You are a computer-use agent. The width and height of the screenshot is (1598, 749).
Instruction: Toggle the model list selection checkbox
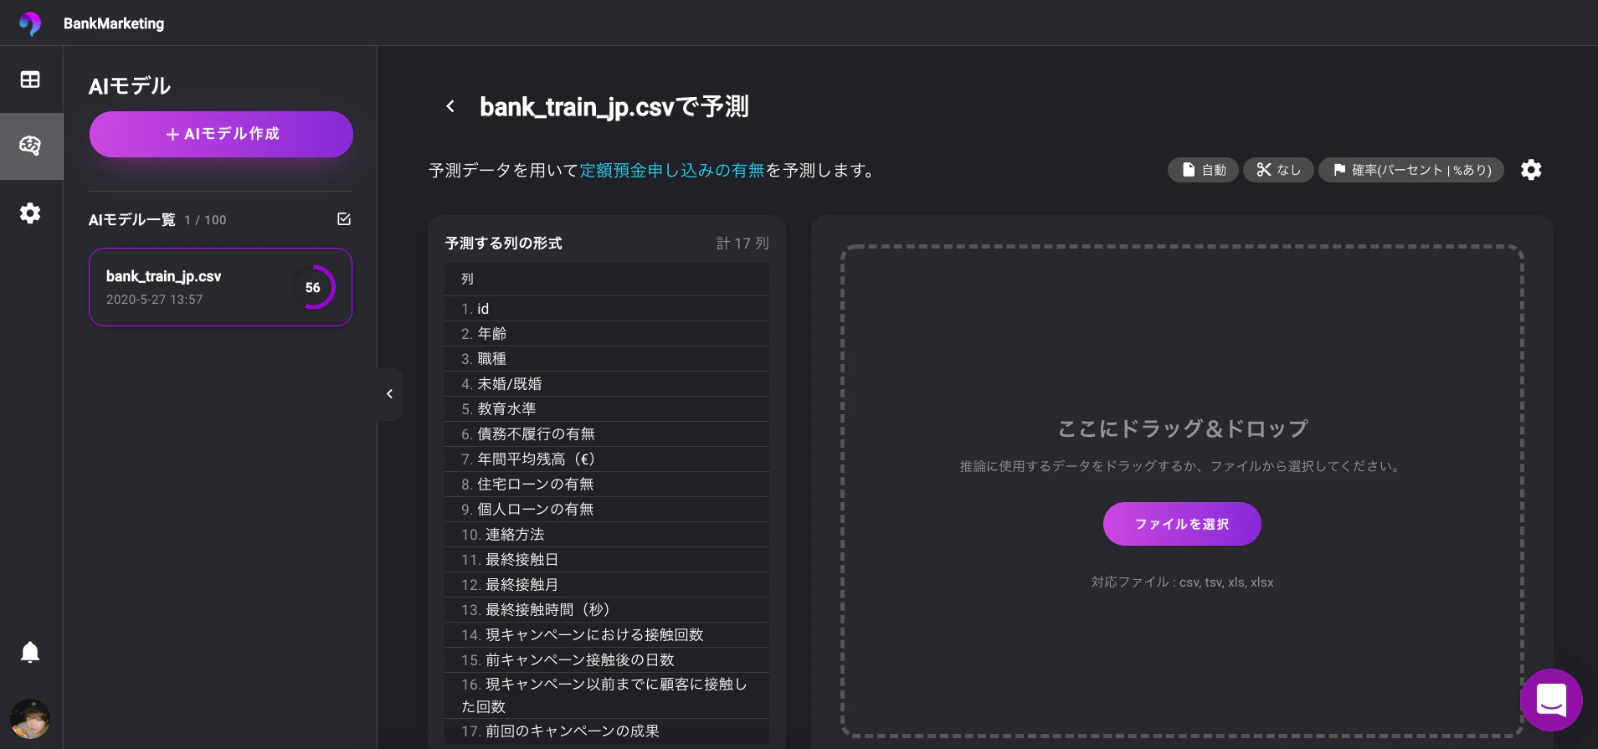click(344, 219)
